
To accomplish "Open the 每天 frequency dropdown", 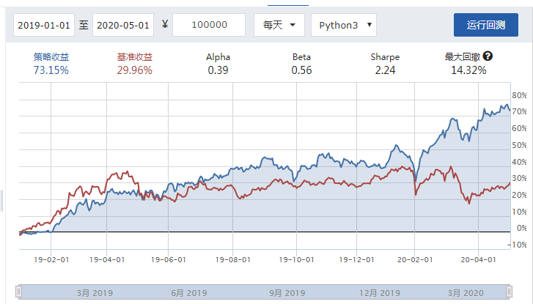I will tap(279, 25).
